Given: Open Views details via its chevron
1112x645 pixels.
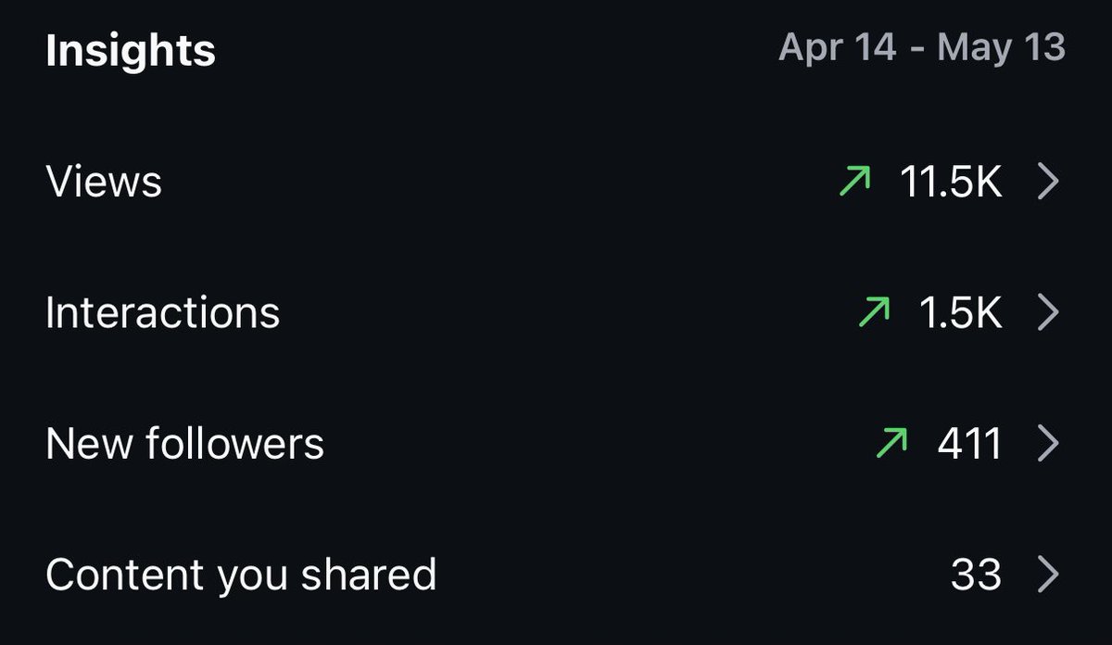Looking at the screenshot, I should coord(1048,183).
